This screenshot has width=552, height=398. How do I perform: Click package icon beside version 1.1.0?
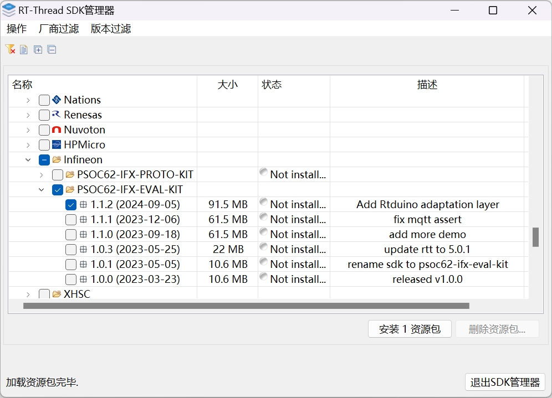[x=84, y=234]
